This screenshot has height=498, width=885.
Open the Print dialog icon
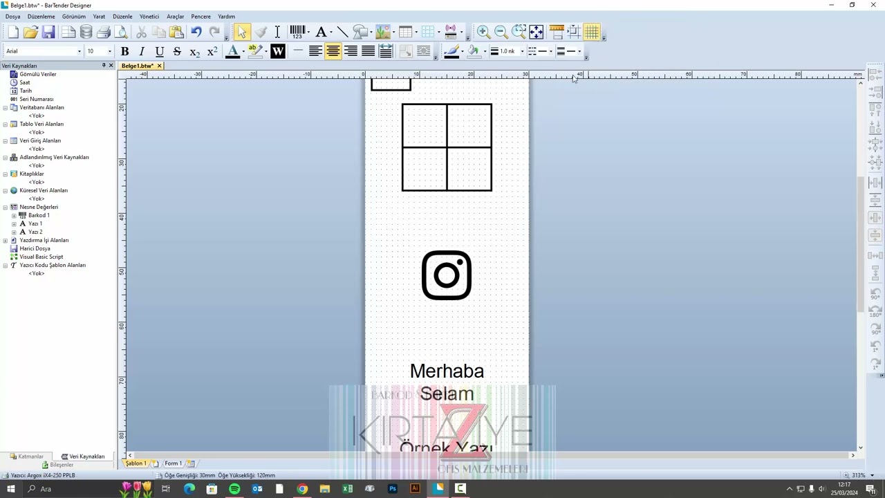(x=104, y=32)
